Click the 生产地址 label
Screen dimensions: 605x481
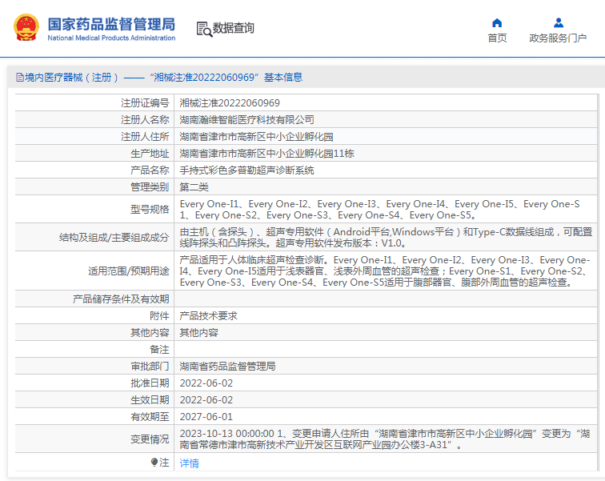click(x=150, y=154)
